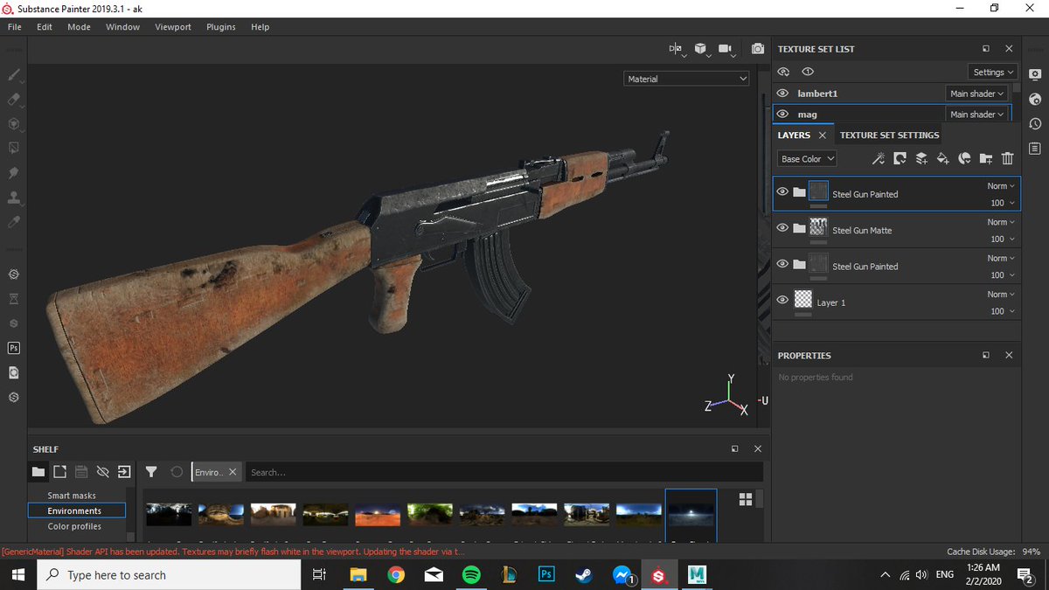Open the video camera settings icon

click(x=726, y=49)
